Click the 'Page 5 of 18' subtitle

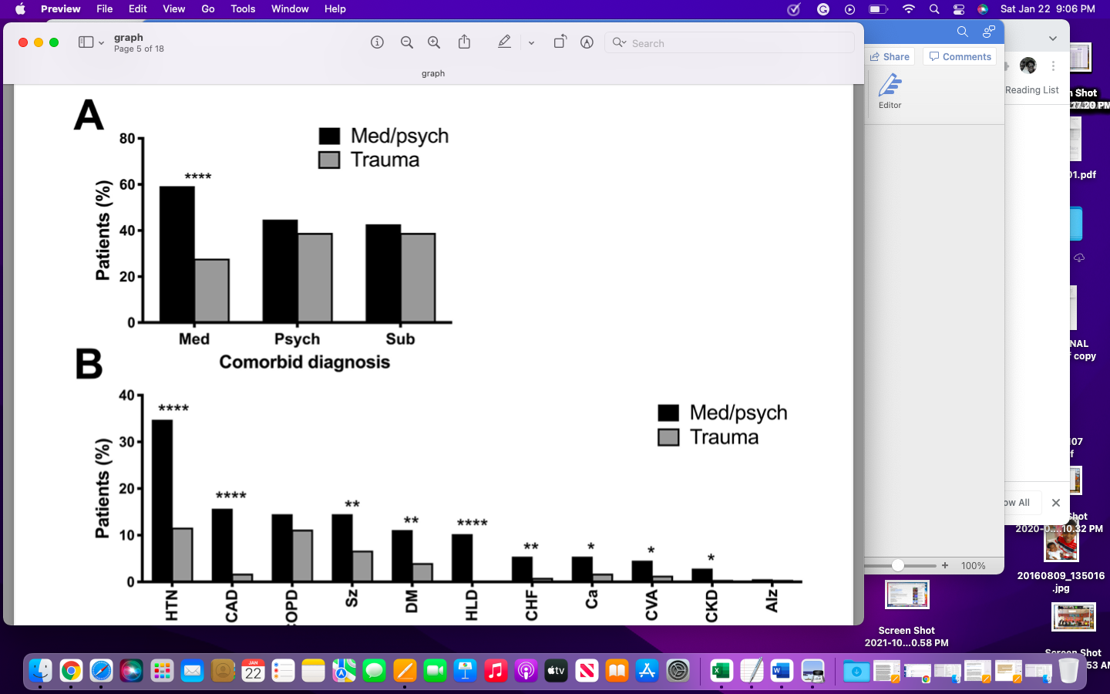(x=139, y=49)
